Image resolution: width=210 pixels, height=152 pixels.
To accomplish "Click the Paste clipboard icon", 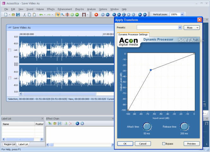I will [x=34, y=15].
